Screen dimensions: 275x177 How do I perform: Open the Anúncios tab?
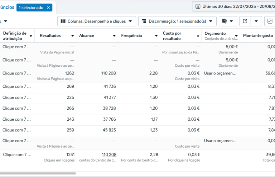[x=7, y=7]
